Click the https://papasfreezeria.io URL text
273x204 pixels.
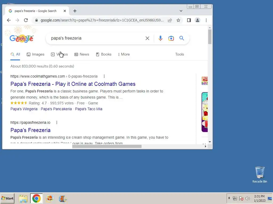click(30, 122)
